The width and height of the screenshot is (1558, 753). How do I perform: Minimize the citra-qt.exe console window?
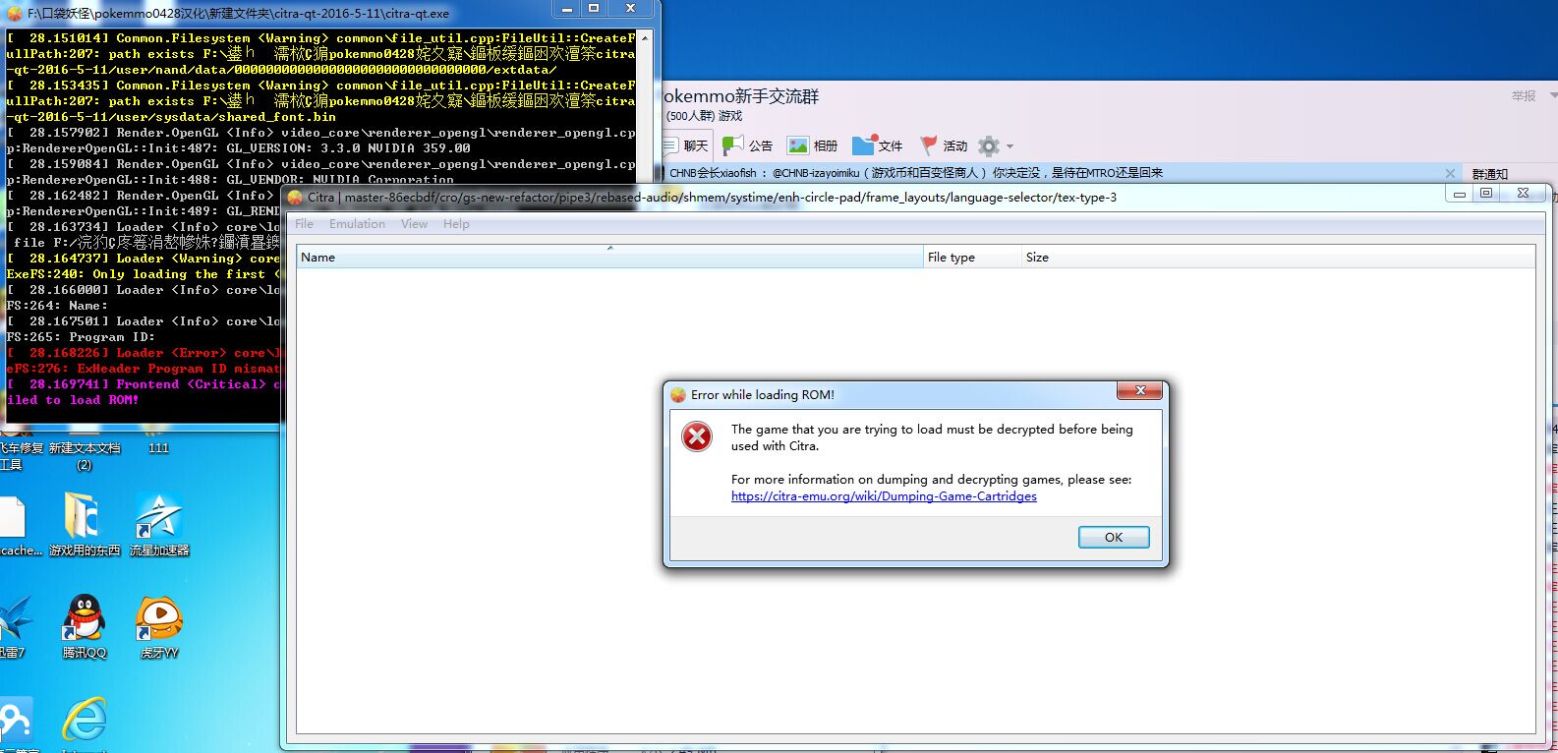point(566,8)
